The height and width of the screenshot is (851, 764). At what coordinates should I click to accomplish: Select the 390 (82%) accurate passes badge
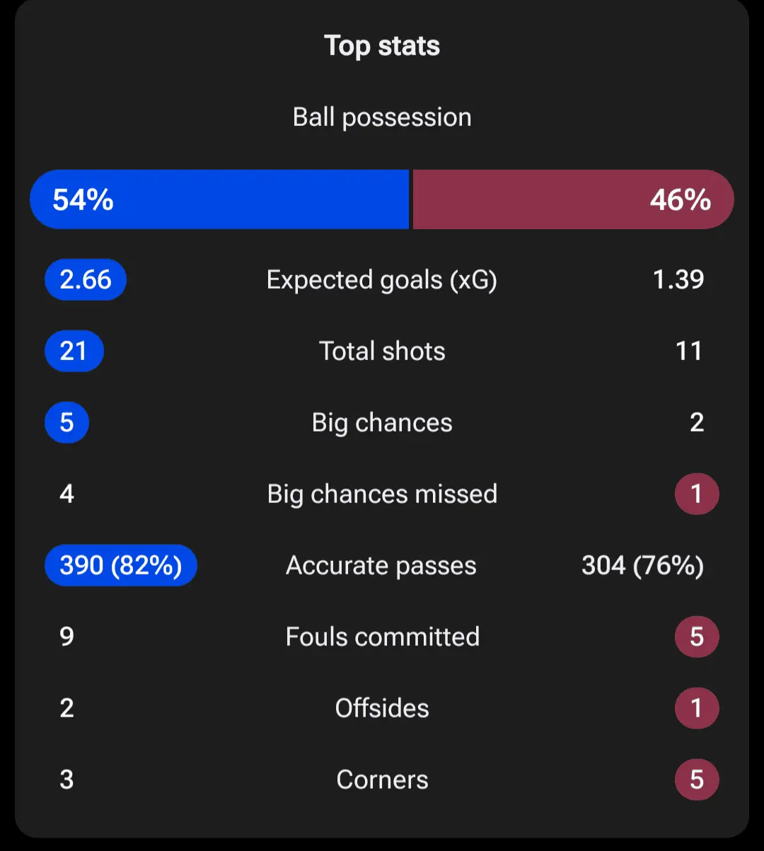(x=120, y=566)
